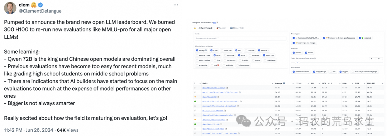The image size is (387, 137).
Task: Sort by the Average column arrow
Action: (x=292, y=83)
